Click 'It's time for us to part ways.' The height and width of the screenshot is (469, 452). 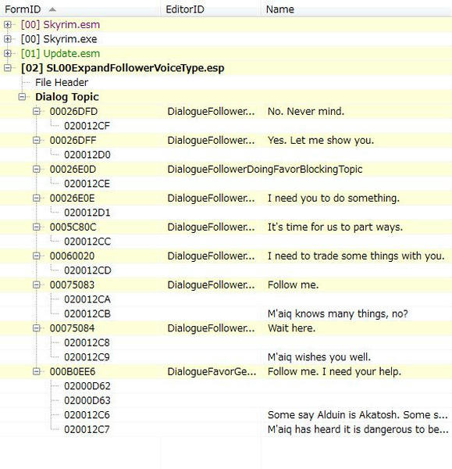[x=335, y=227]
